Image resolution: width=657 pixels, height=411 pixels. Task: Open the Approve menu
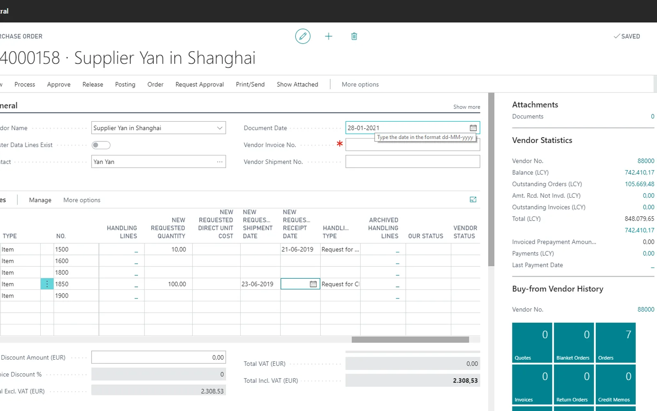[x=59, y=84]
